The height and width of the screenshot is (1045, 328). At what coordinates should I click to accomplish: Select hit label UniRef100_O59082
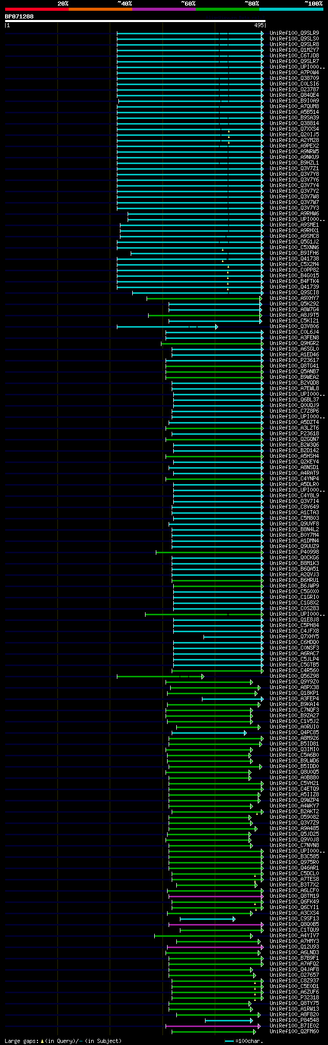point(294,817)
